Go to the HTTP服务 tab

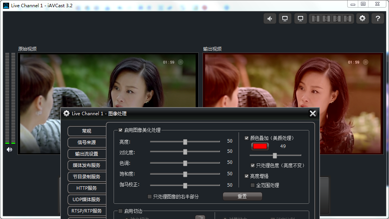tap(87, 188)
